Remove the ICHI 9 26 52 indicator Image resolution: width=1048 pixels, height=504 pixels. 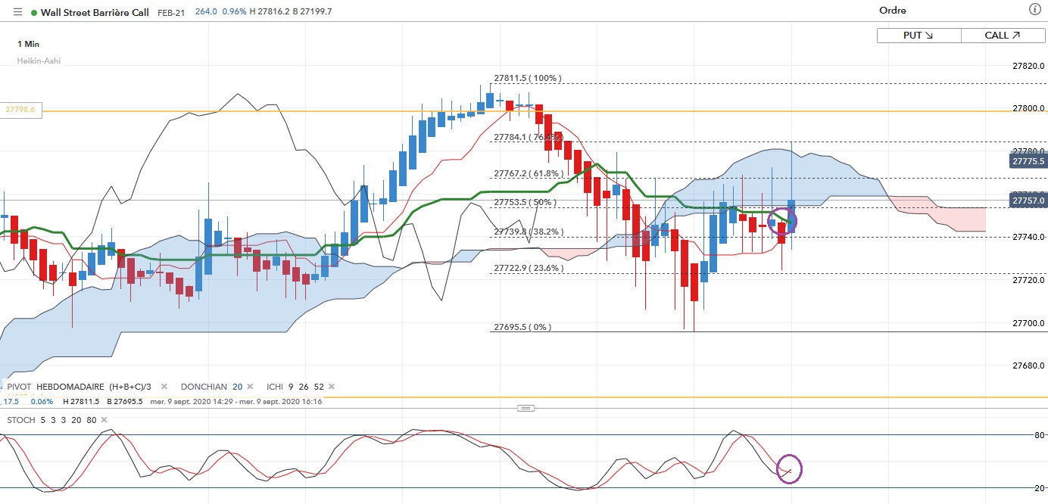[x=330, y=387]
